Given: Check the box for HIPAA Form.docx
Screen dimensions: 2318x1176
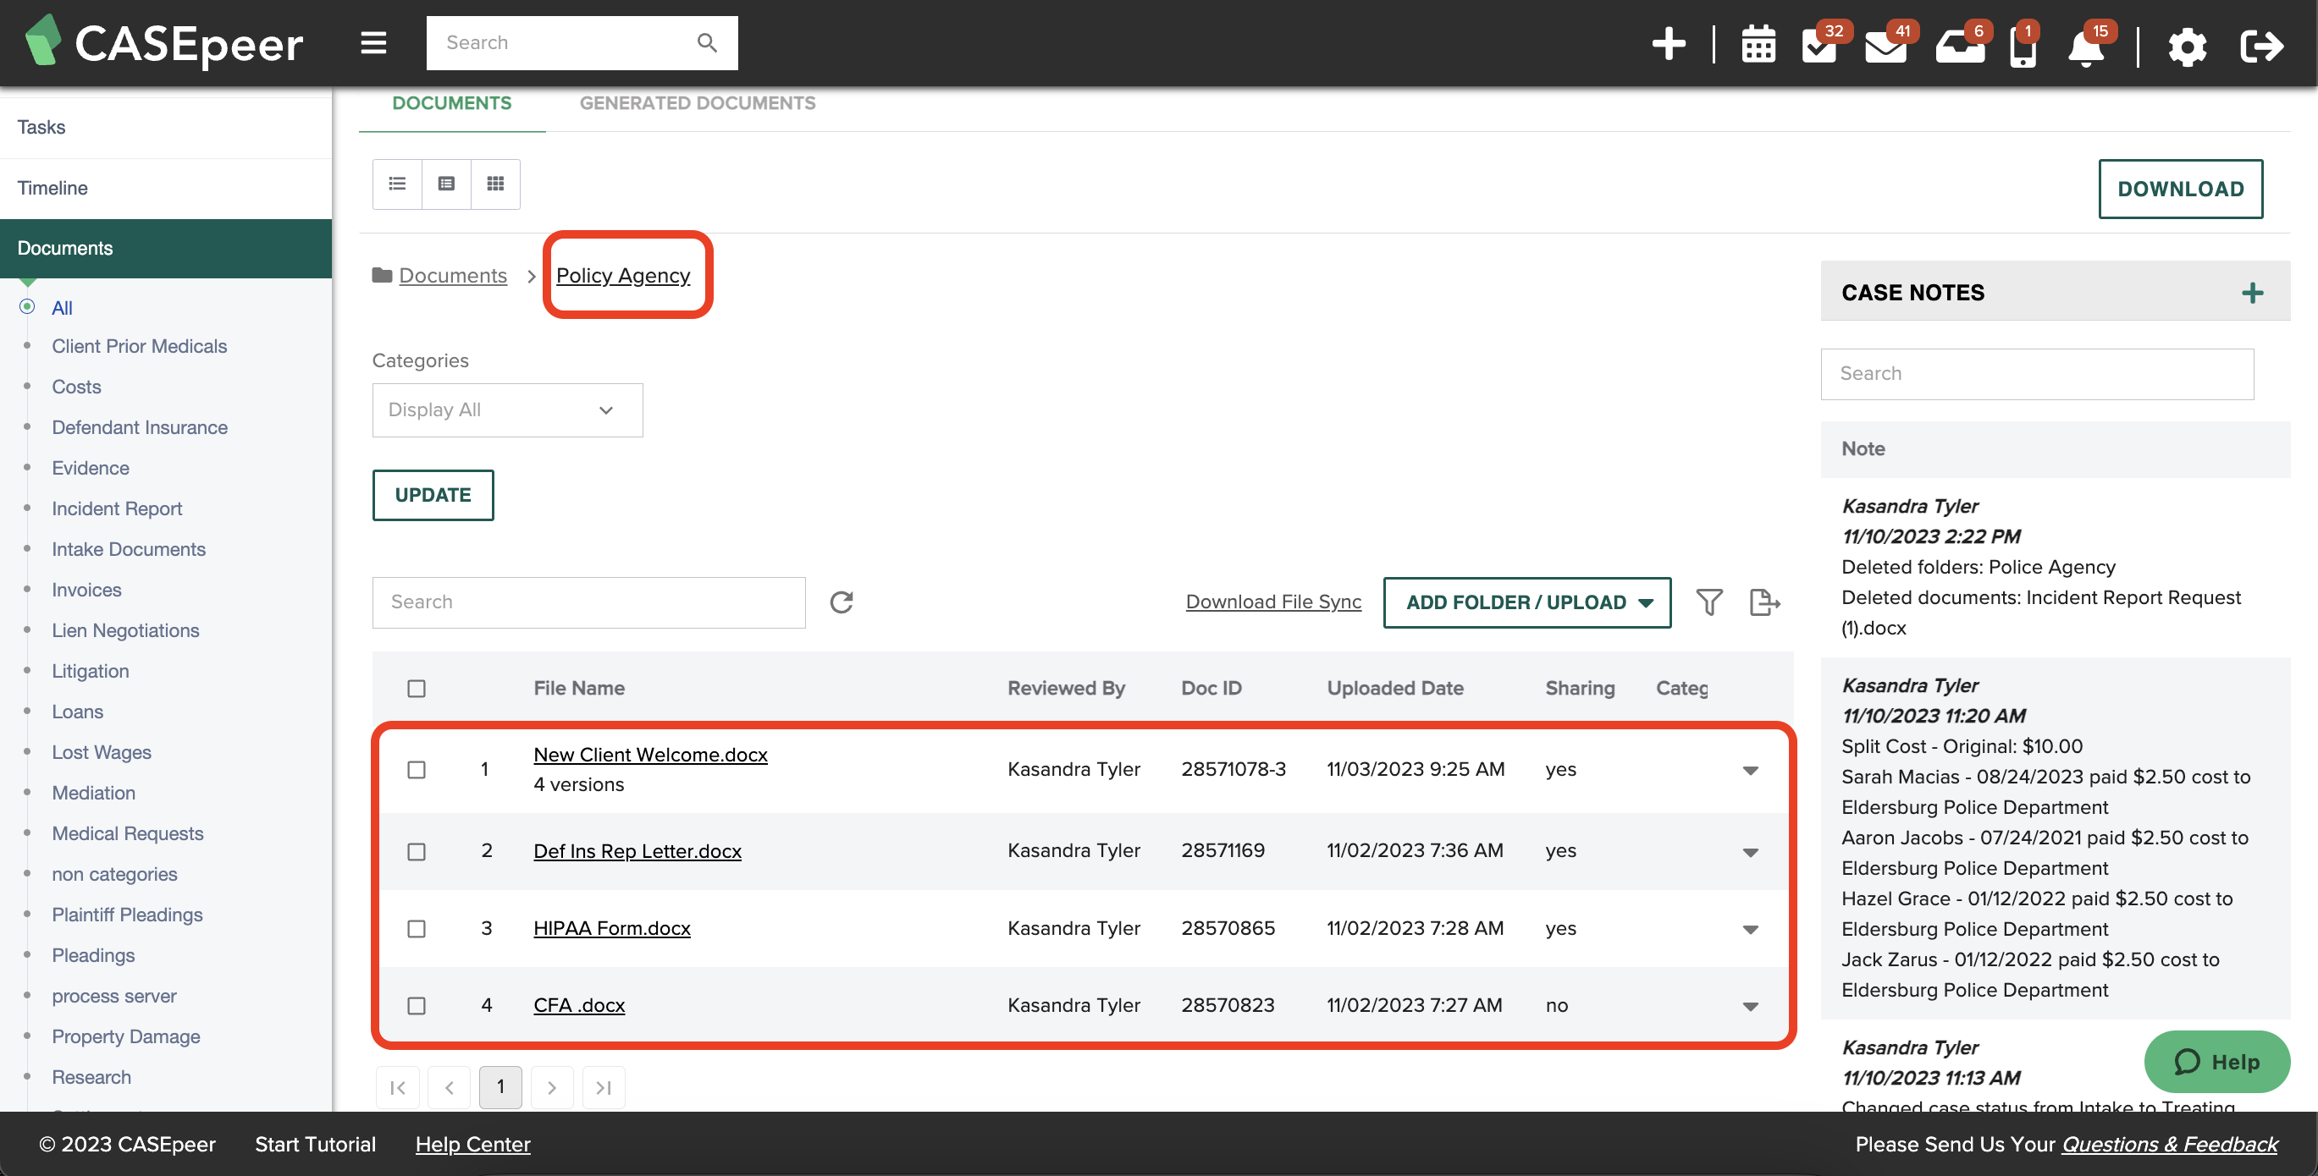Looking at the screenshot, I should point(416,928).
